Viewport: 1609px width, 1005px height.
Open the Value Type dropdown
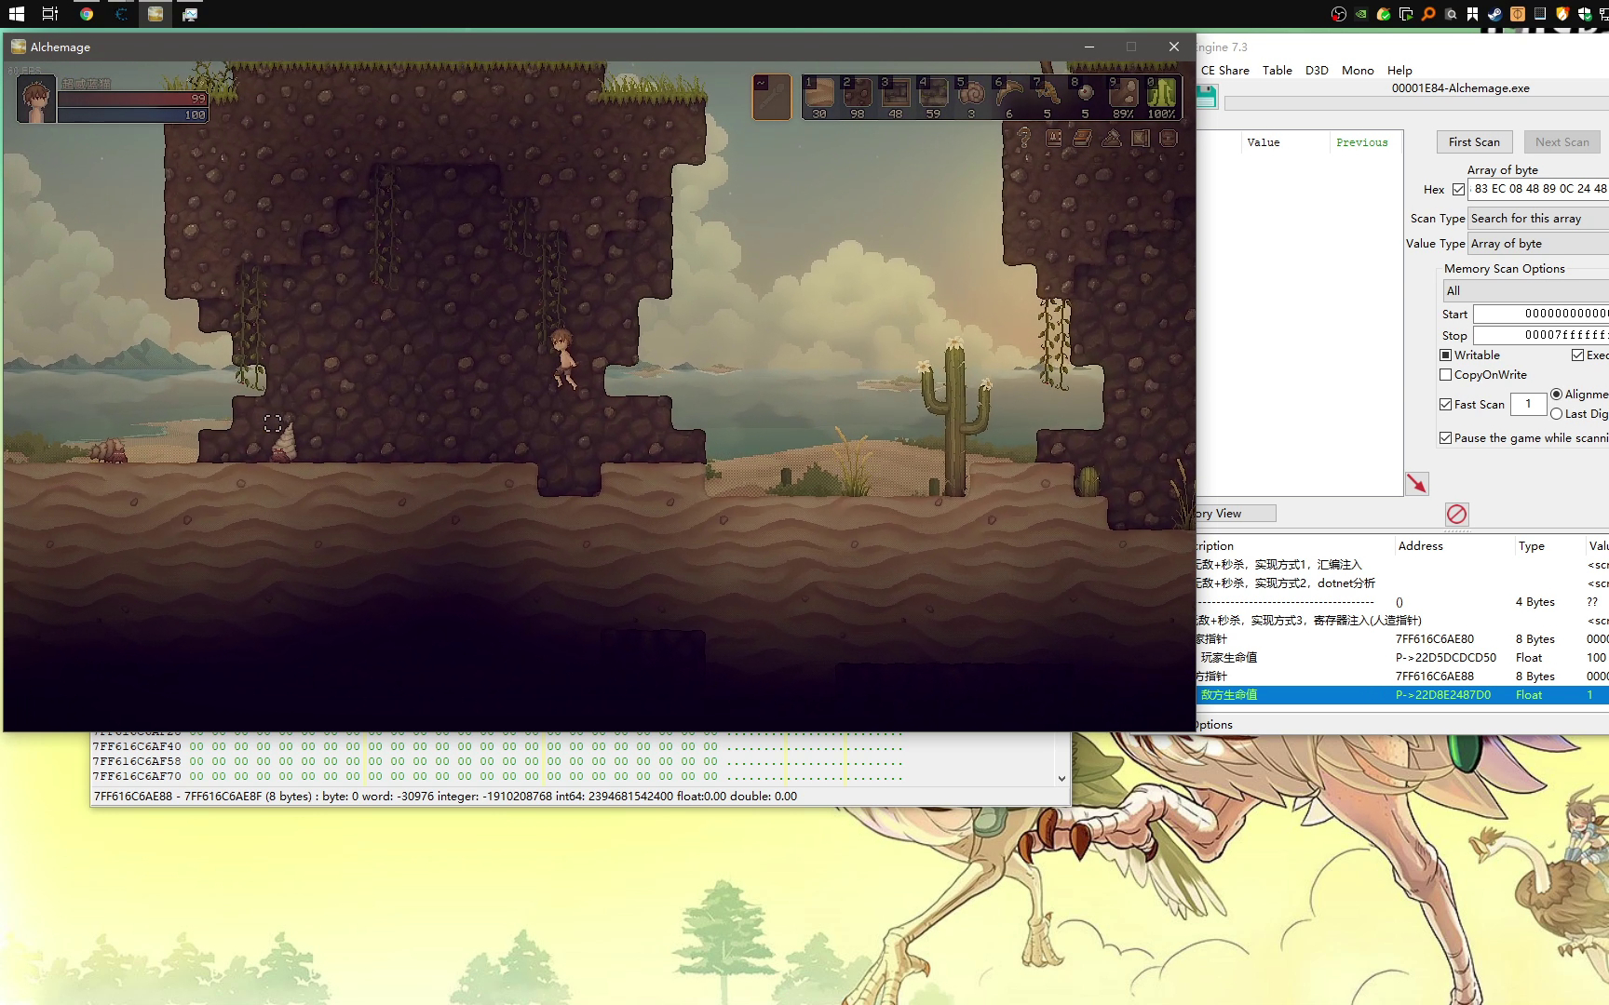tap(1538, 243)
